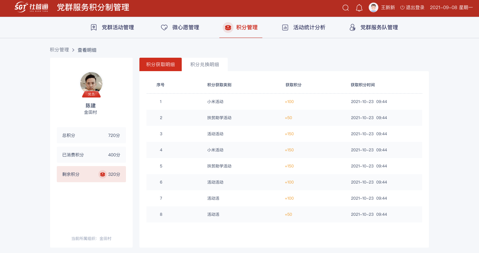This screenshot has height=253, width=479.
Task: Click the date 2021-09-08 星期一
Action: coord(451,7)
